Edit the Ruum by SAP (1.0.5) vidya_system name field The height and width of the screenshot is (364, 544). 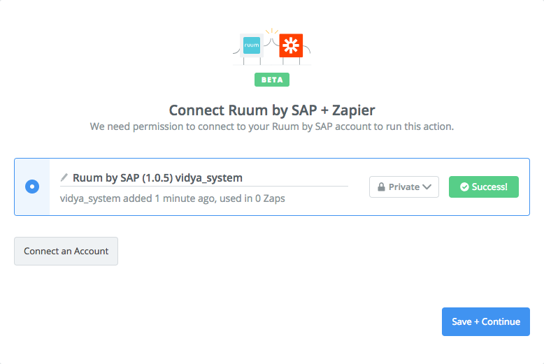coord(204,178)
